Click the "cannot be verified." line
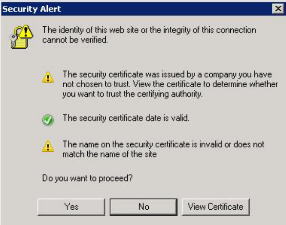 [75, 40]
